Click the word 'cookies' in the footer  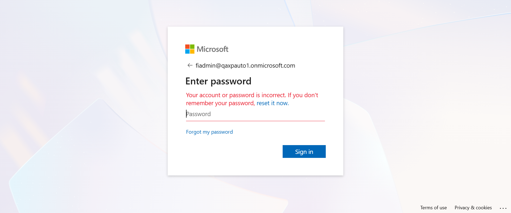coord(484,208)
